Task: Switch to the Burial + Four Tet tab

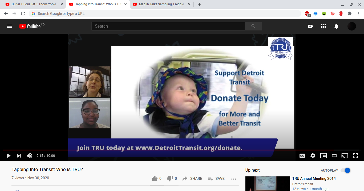Action: [33, 4]
